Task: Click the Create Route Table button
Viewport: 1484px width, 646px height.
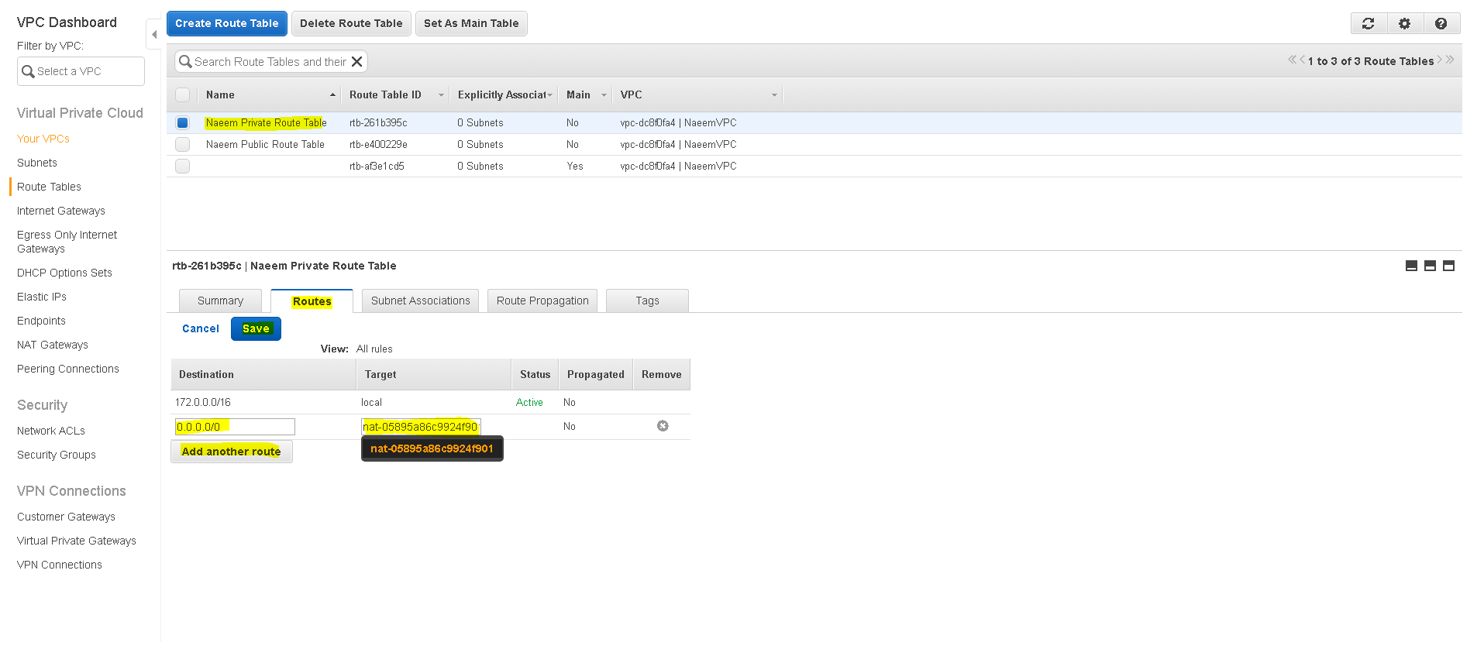Action: pyautogui.click(x=227, y=23)
